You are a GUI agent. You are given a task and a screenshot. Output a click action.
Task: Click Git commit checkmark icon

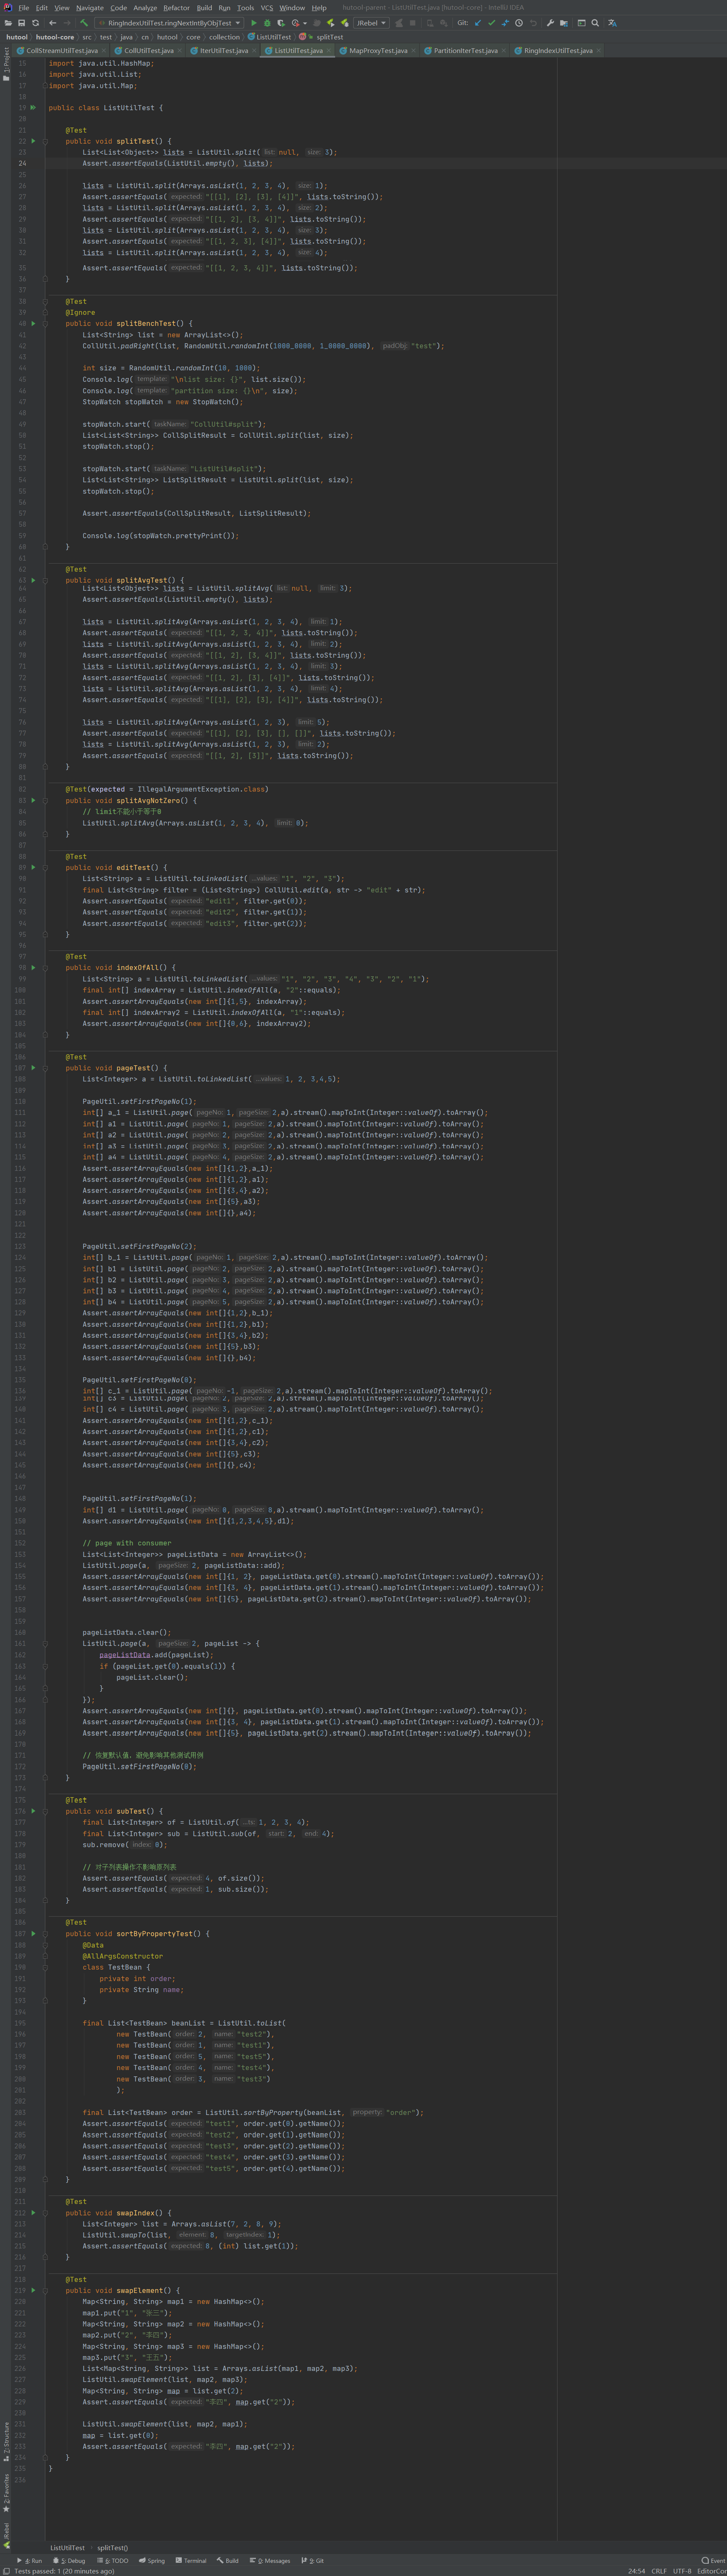491,22
